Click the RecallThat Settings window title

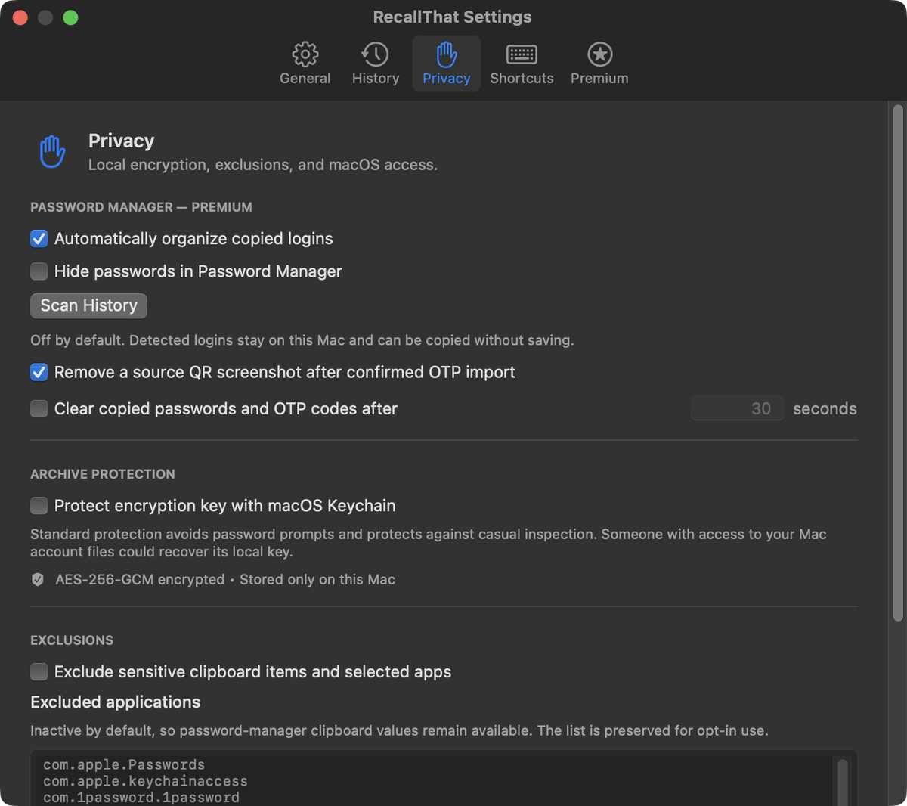453,17
